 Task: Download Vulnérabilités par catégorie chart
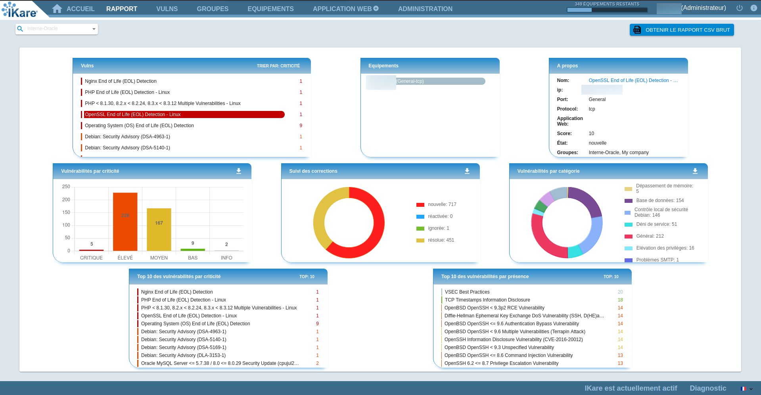pos(695,171)
